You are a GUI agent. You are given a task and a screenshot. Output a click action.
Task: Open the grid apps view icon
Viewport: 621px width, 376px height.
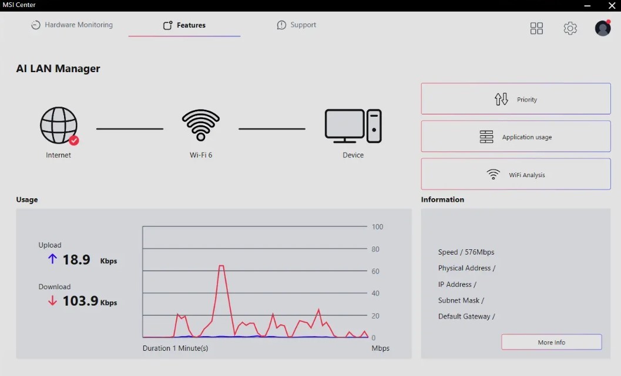pyautogui.click(x=536, y=28)
